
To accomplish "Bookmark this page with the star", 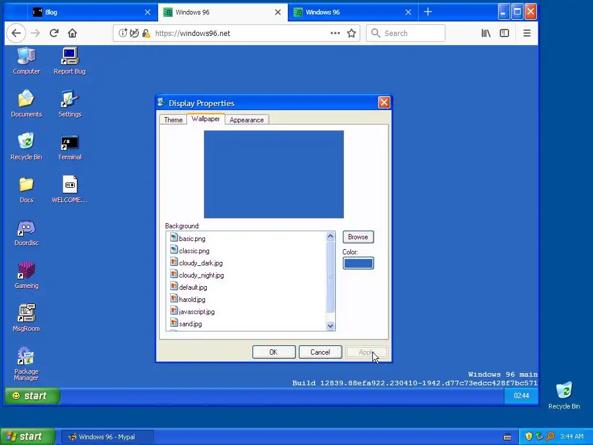I will point(352,33).
